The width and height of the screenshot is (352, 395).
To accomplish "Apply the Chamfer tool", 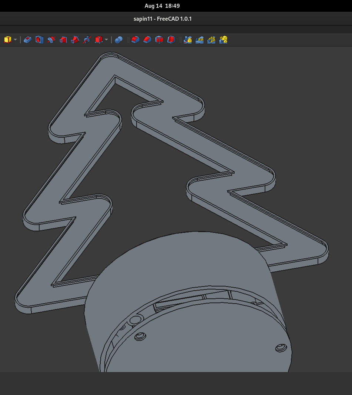I will (x=147, y=40).
